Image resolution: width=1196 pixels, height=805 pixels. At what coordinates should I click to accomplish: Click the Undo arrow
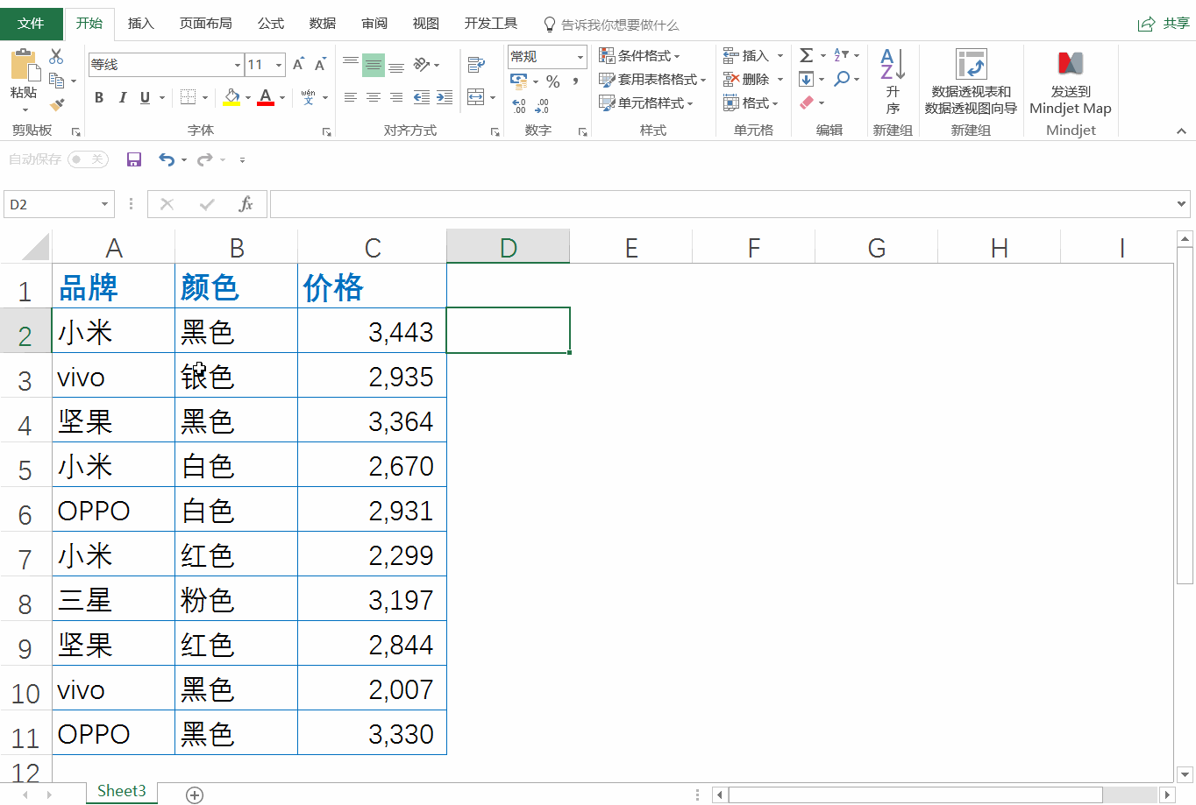(167, 159)
